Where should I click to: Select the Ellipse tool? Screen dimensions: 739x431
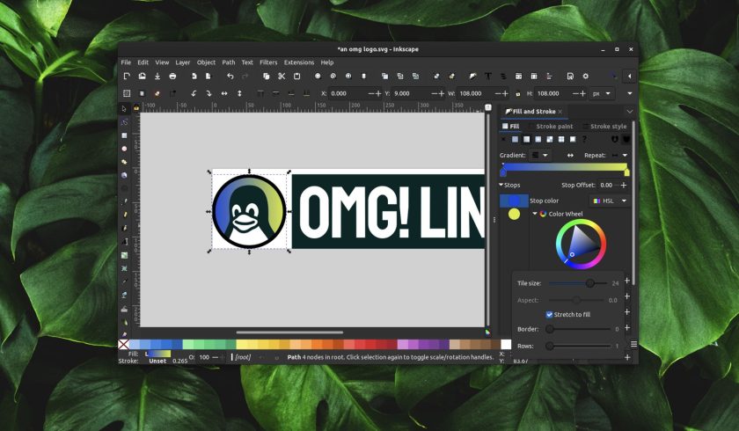coord(124,149)
